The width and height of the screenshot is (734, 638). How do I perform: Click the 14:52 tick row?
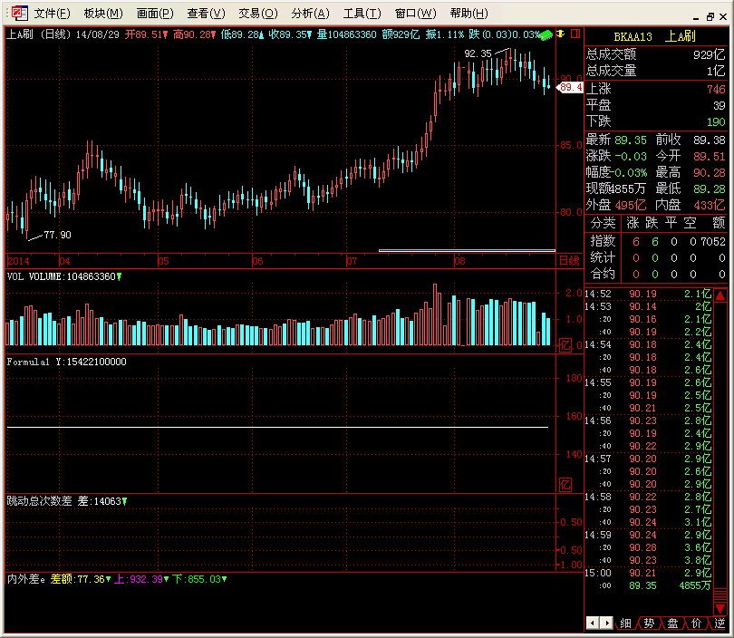(x=648, y=294)
